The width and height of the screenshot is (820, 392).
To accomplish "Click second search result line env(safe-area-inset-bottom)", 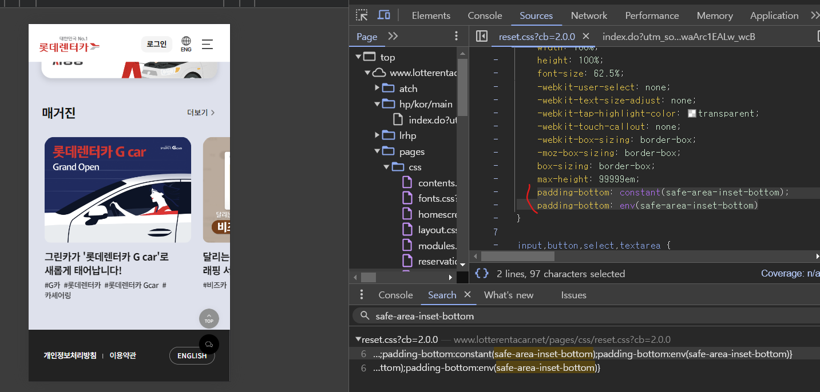I will tap(486, 368).
